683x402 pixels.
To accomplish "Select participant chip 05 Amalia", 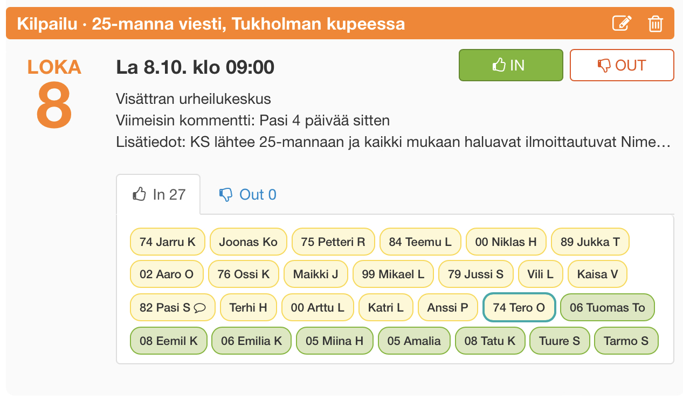I will (x=414, y=341).
